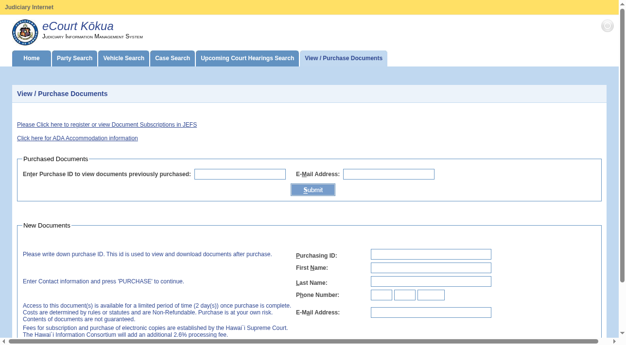Select the View / Purchase Documents tab
Viewport: 626px width, 345px height.
click(x=344, y=58)
